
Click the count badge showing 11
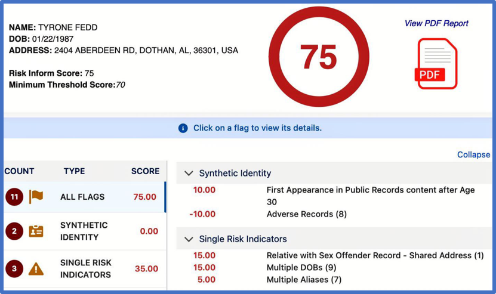pyautogui.click(x=14, y=197)
